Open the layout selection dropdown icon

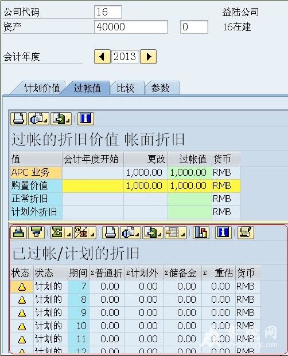176,232
